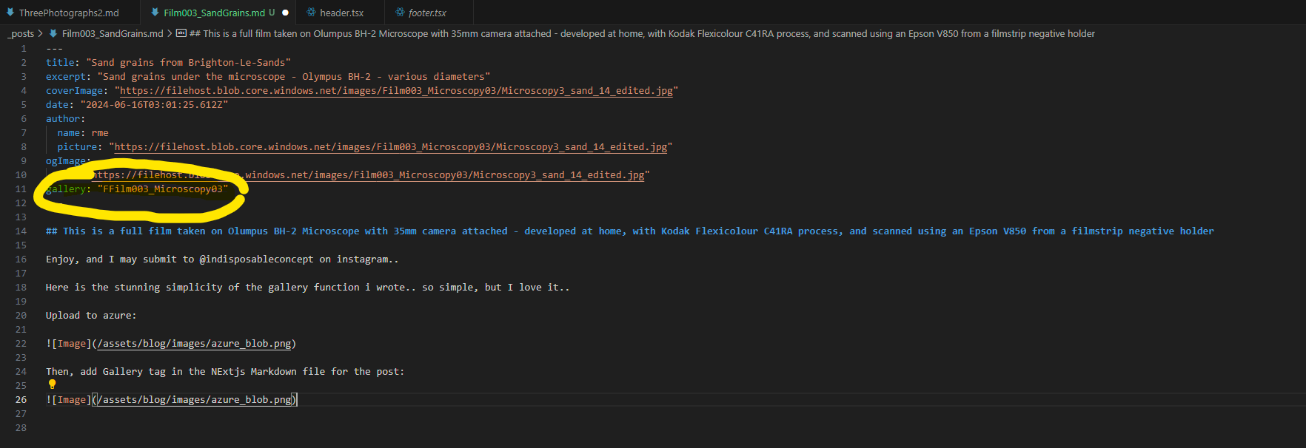1306x448 pixels.
Task: Click line number 14 in the gutter
Action: (21, 231)
